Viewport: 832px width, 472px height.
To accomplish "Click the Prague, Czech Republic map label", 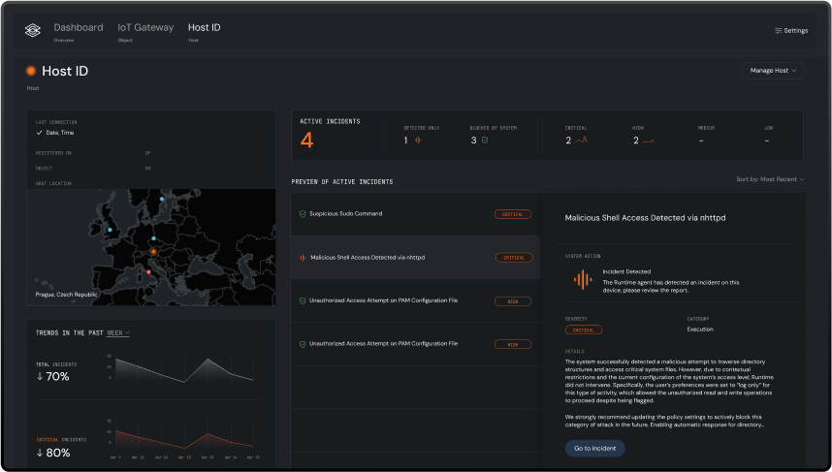I will tap(66, 295).
